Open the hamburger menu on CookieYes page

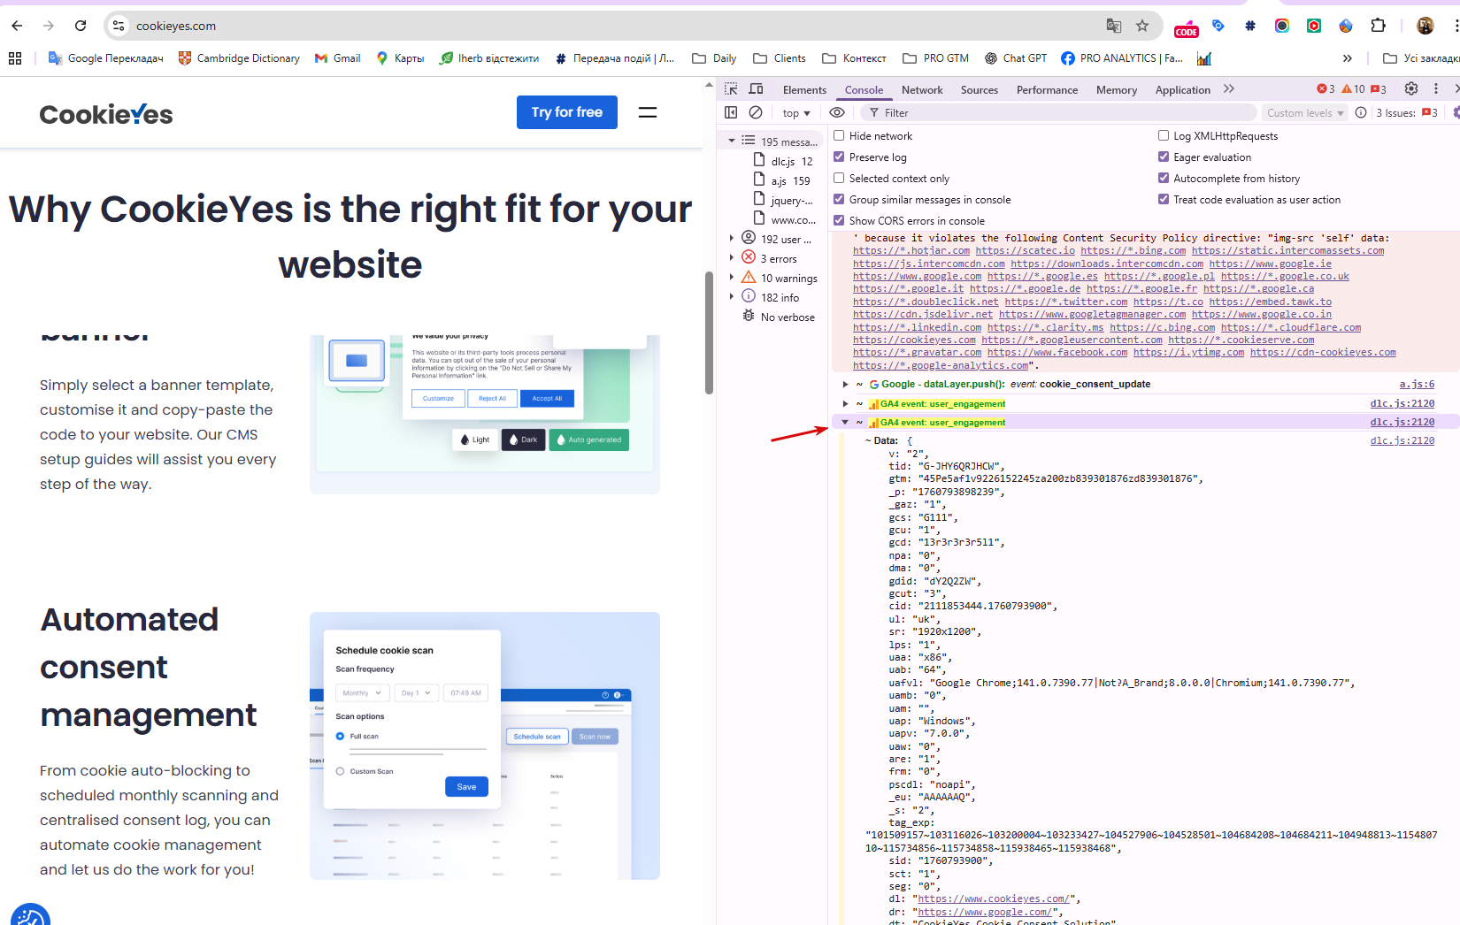[x=648, y=112]
